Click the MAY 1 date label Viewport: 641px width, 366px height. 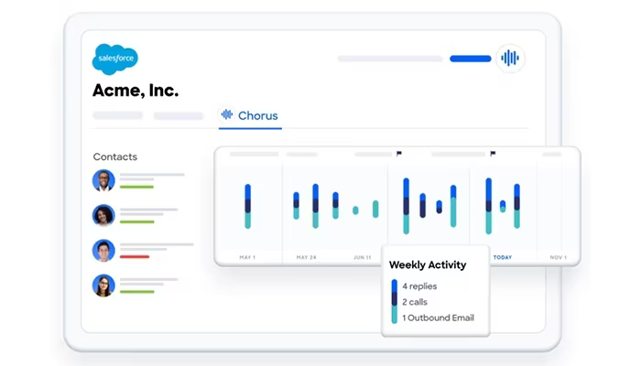tap(247, 257)
